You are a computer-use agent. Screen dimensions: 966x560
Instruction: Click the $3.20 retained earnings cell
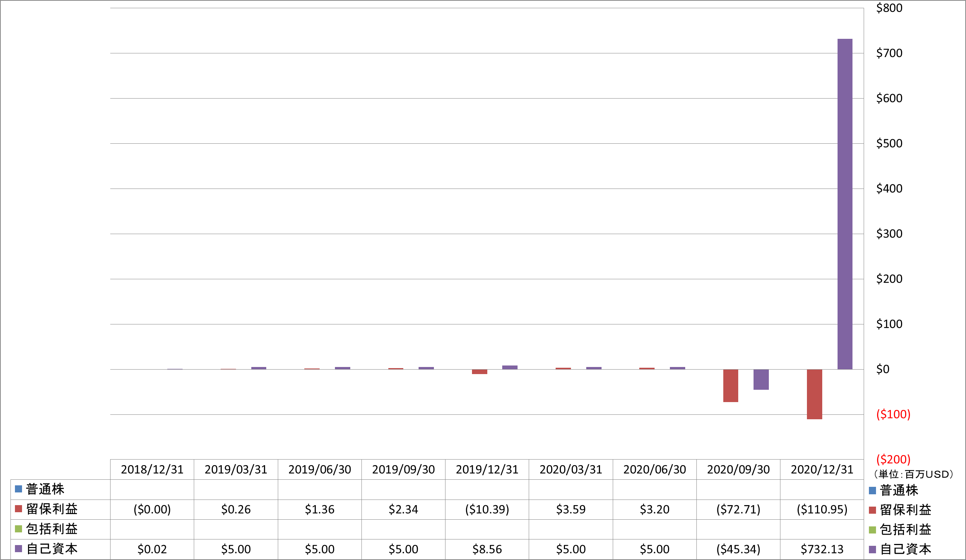pos(655,509)
